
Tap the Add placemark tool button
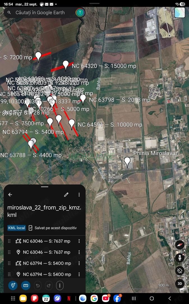coord(13,285)
